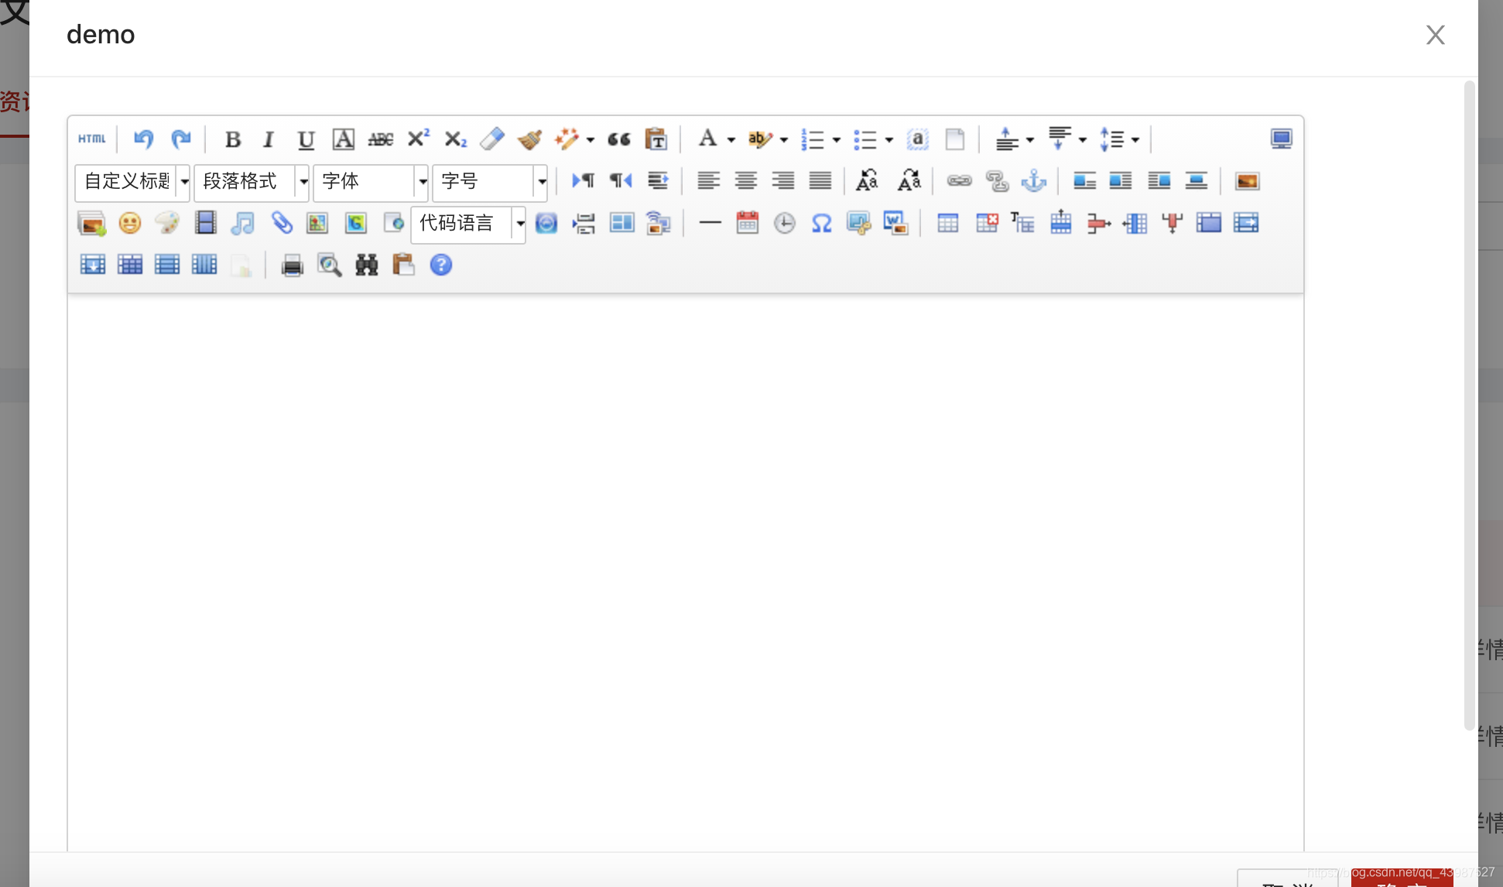Toggle Bold formatting
Viewport: 1503px width, 887px height.
point(232,139)
